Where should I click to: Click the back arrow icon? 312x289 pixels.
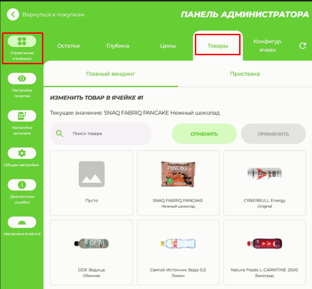coord(13,15)
